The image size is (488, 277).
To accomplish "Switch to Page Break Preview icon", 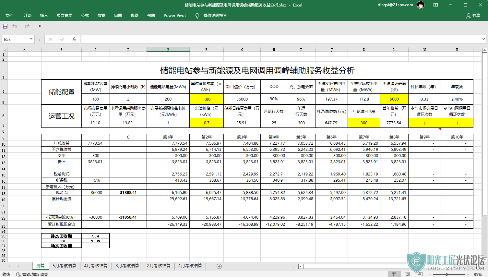I will (x=420, y=274).
